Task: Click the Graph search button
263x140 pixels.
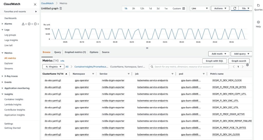Action: (x=239, y=61)
